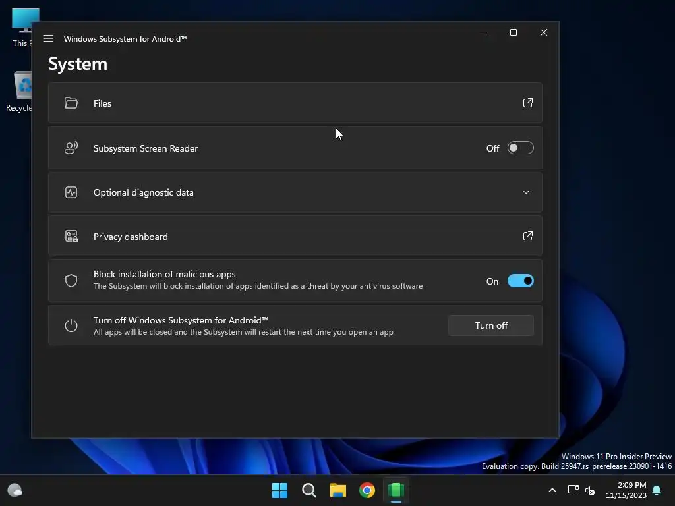Expand Optional diagnostic data chevron

[x=526, y=192]
